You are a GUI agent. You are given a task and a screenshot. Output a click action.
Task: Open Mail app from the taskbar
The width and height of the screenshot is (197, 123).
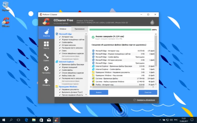pos(49,120)
